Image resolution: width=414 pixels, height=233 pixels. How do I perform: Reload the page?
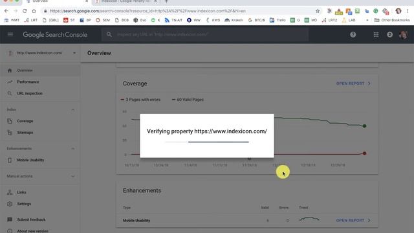25,11
